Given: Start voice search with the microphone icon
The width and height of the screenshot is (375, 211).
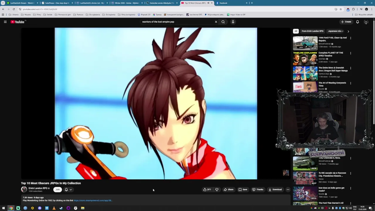Looking at the screenshot, I should (233, 22).
